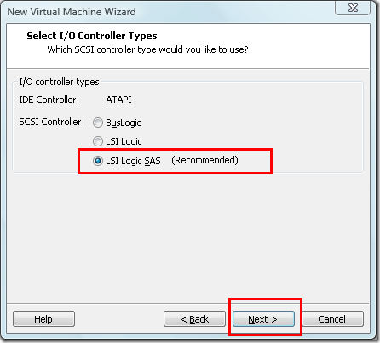380x343 pixels.
Task: Click the LSI Logic SAS label text
Action: click(133, 161)
